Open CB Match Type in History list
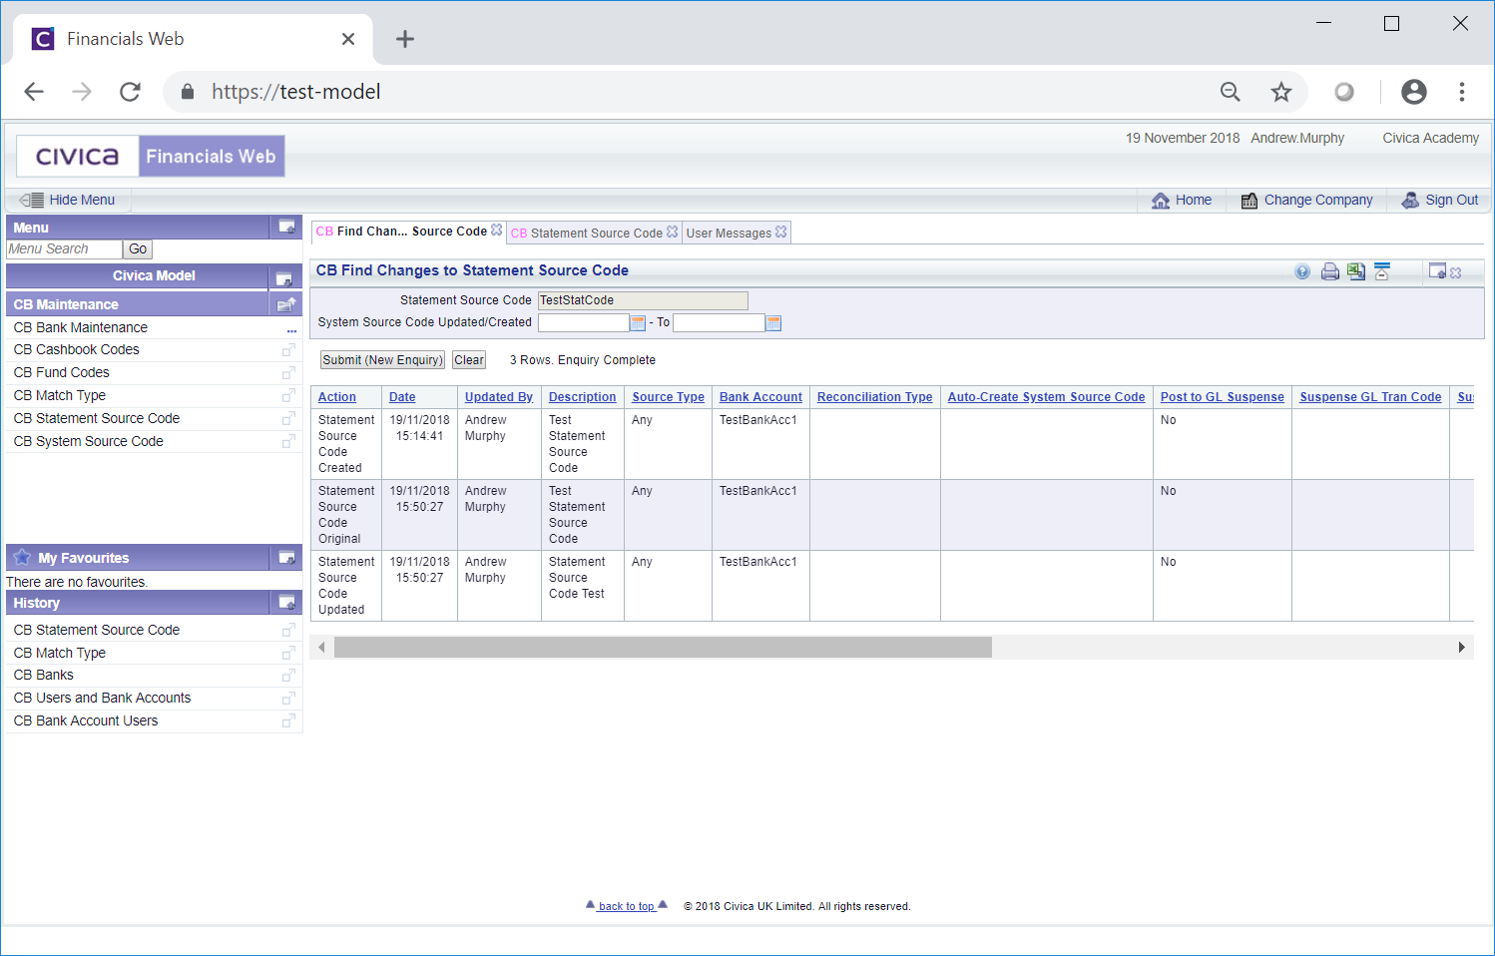 coord(60,653)
